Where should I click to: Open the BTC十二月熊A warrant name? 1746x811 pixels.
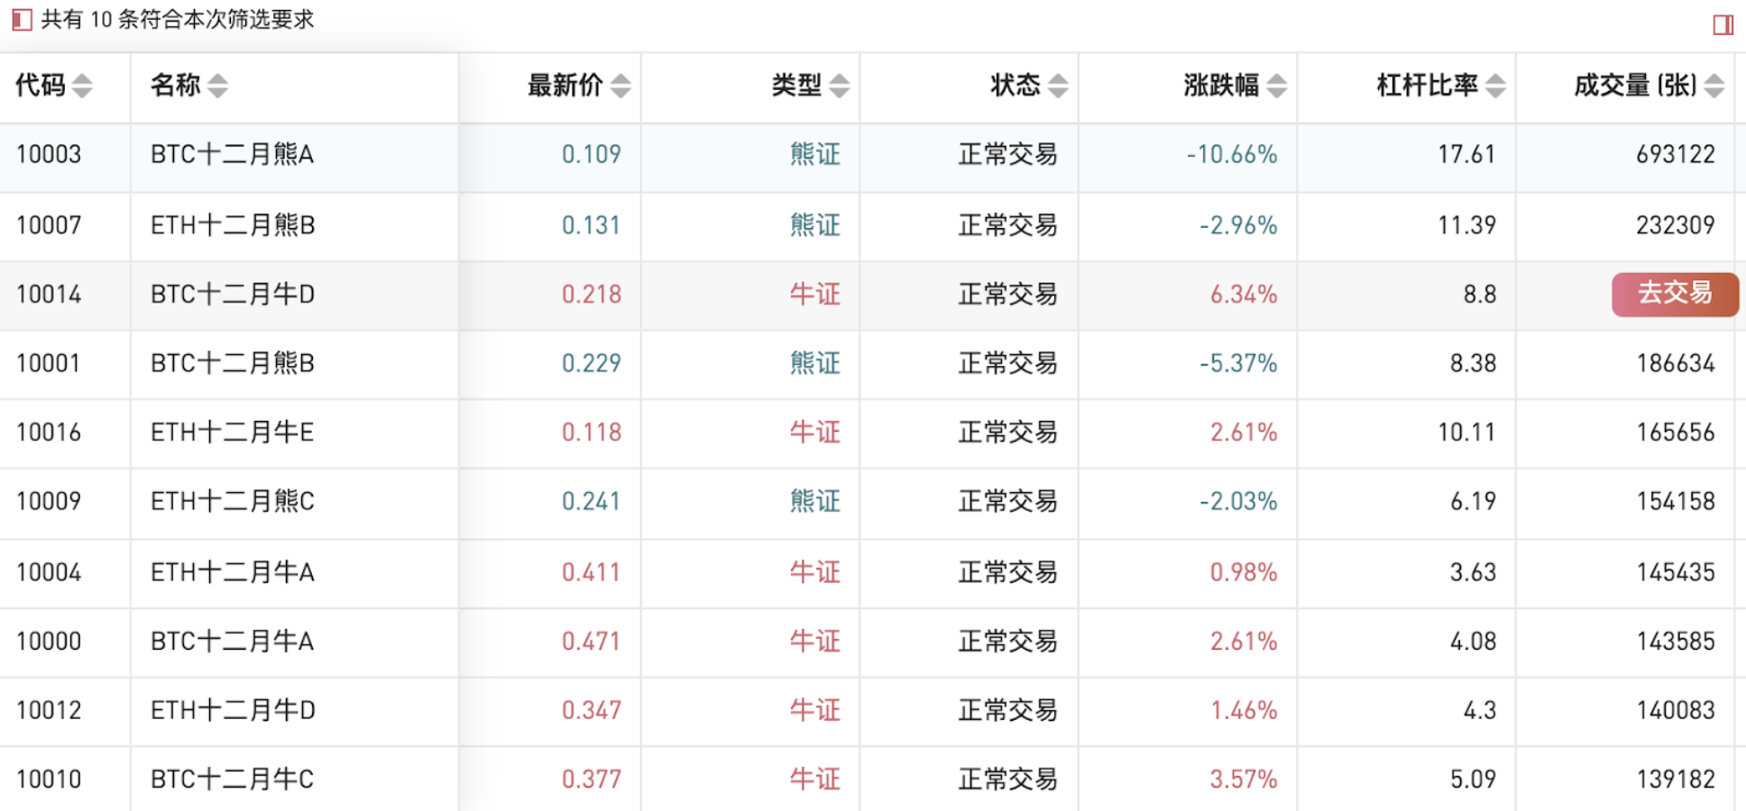click(x=232, y=155)
